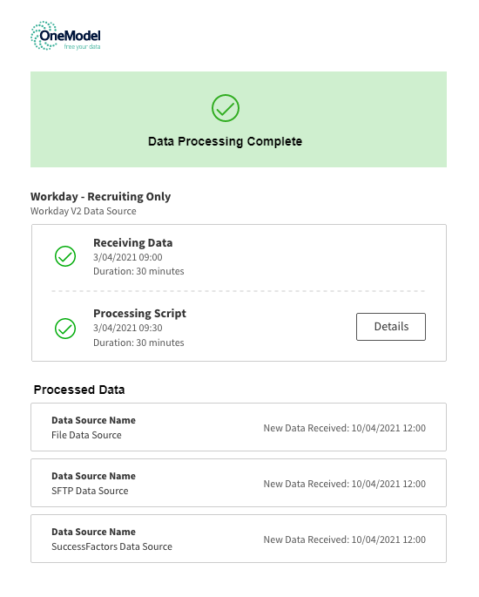Viewport: 479px width, 597px height.
Task: Select the SuccessFactors Data Source row
Action: click(239, 539)
